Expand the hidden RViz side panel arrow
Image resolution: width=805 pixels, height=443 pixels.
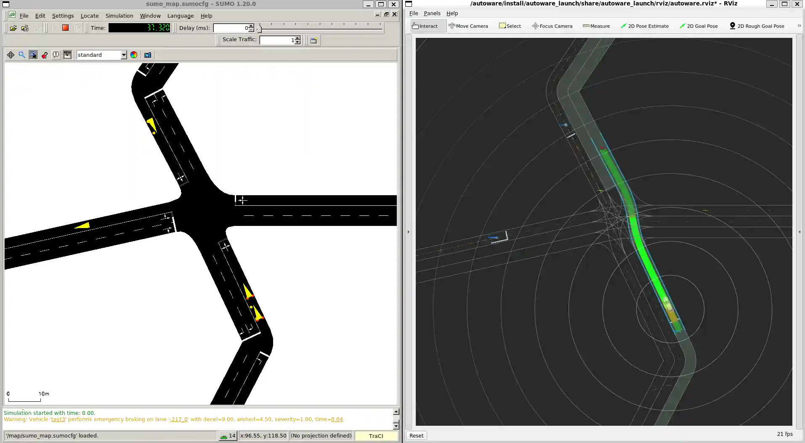408,231
